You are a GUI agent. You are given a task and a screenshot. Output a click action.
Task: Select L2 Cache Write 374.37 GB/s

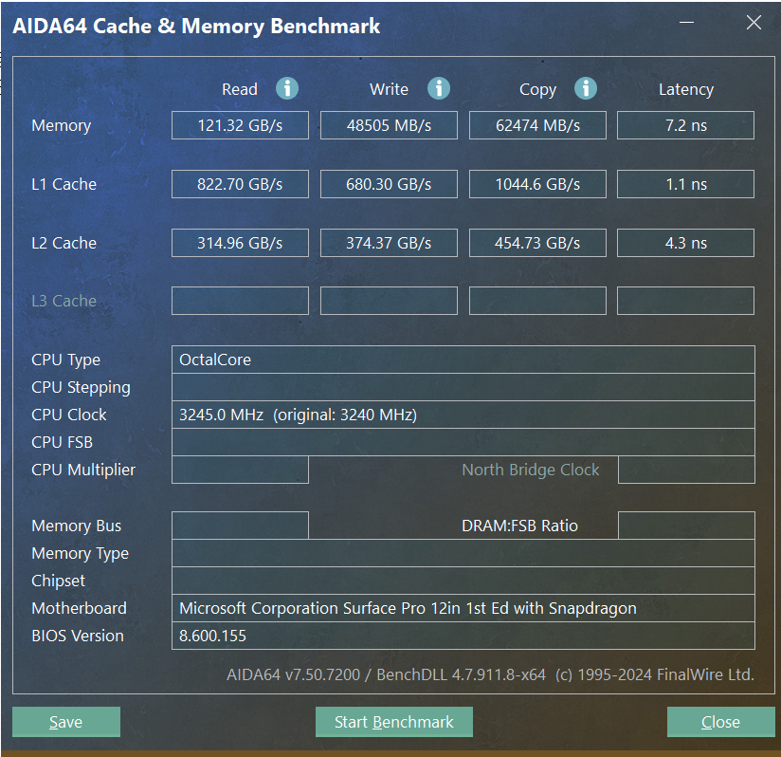point(389,243)
